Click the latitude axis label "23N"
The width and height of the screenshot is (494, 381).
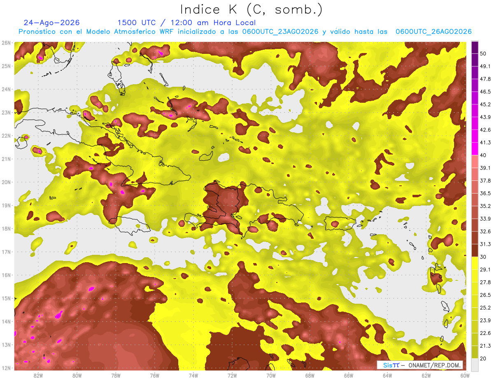click(x=6, y=113)
